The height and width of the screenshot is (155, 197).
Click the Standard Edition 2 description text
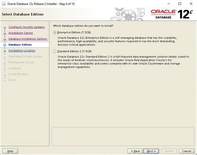tap(123, 62)
